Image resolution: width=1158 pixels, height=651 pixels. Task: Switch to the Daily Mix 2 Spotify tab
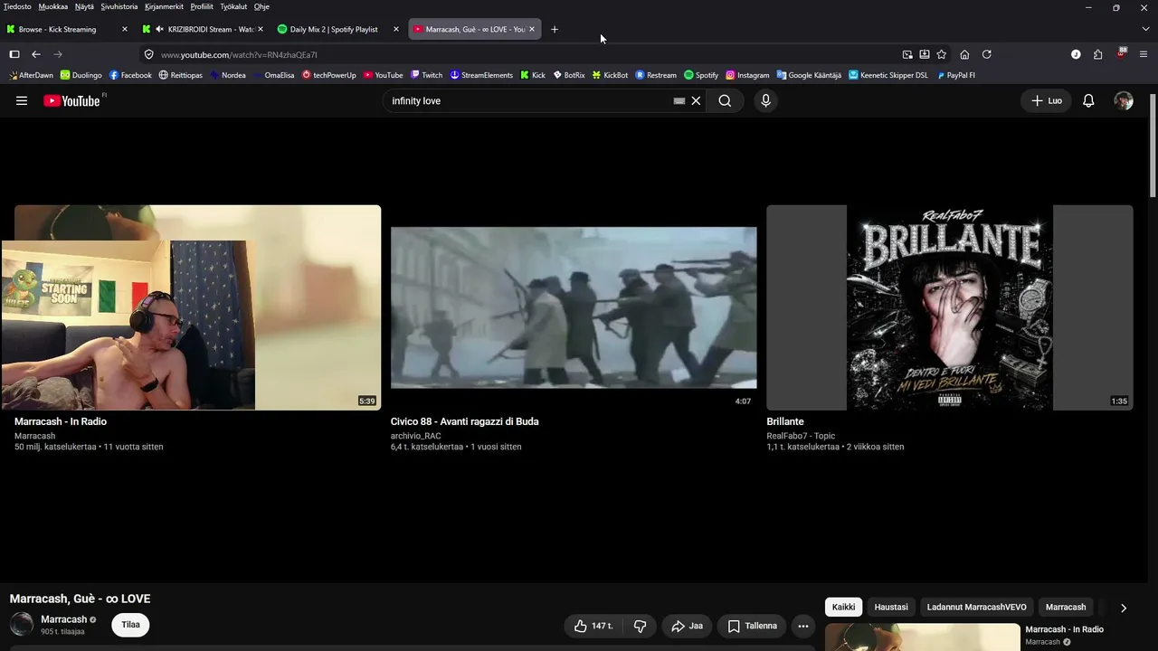(x=338, y=29)
